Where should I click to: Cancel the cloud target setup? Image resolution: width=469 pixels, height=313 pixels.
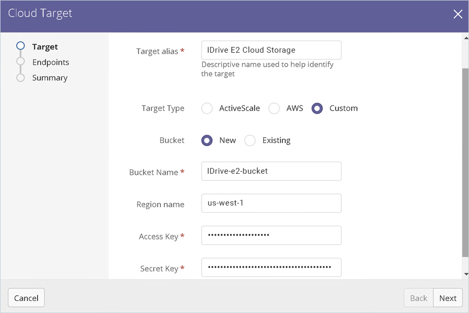27,298
